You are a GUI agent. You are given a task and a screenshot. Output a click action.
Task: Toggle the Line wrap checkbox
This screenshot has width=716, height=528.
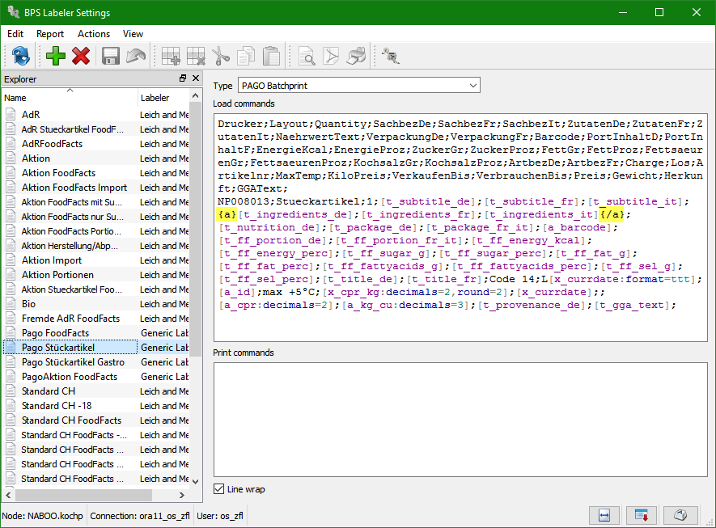(x=219, y=489)
